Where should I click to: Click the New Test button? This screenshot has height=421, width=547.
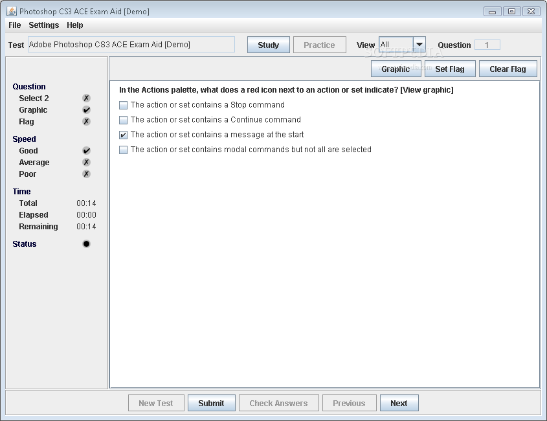point(156,404)
